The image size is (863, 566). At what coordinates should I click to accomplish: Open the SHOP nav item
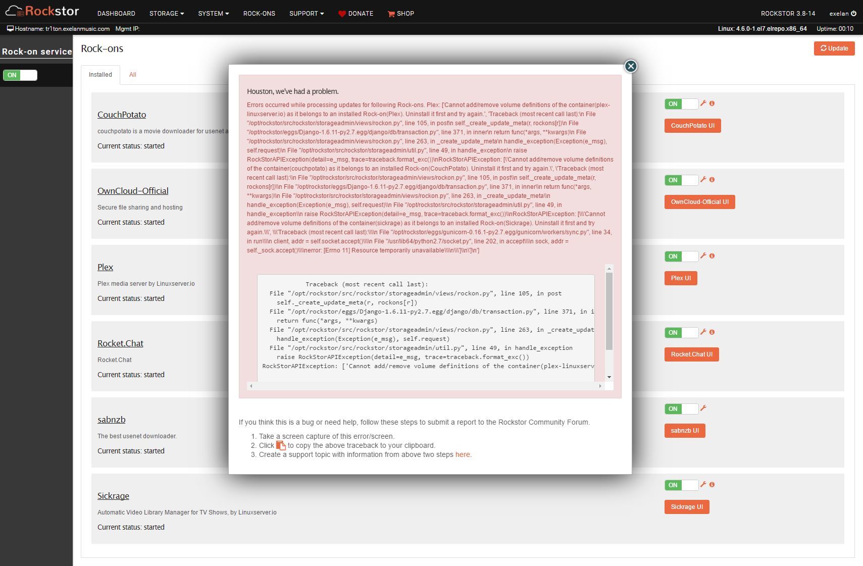click(401, 14)
